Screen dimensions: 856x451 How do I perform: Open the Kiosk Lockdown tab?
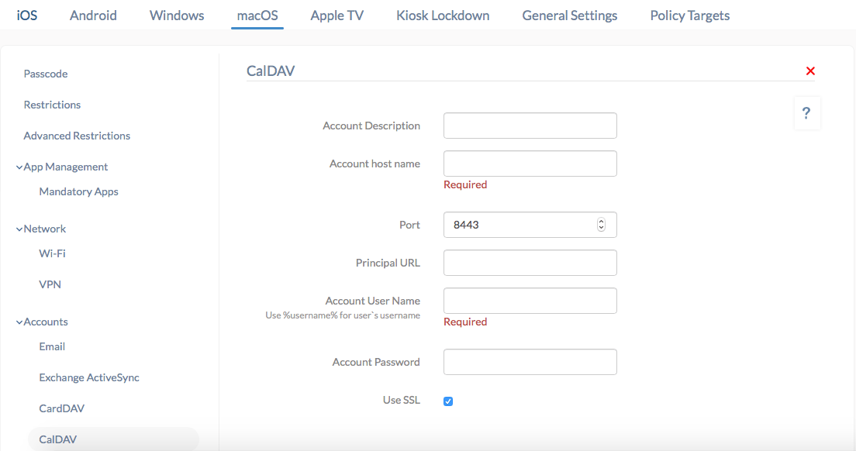pyautogui.click(x=442, y=15)
